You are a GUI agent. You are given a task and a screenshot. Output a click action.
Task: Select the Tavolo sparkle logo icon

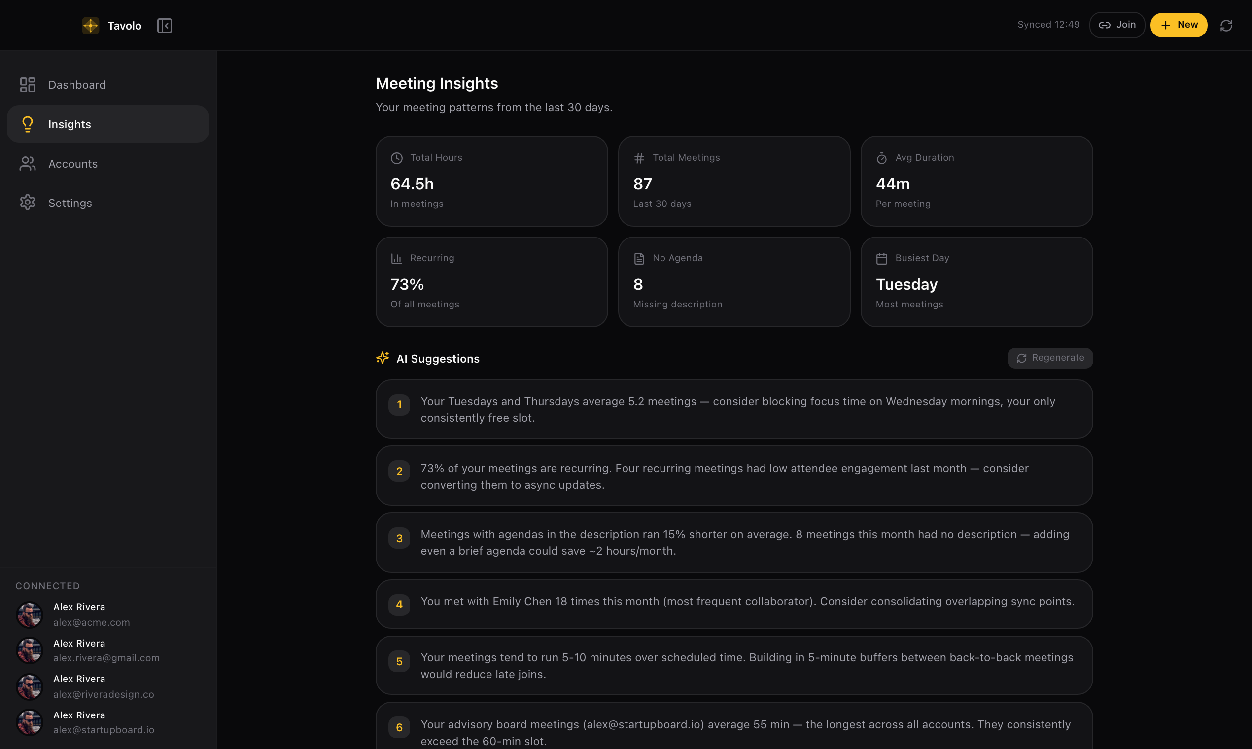point(90,25)
